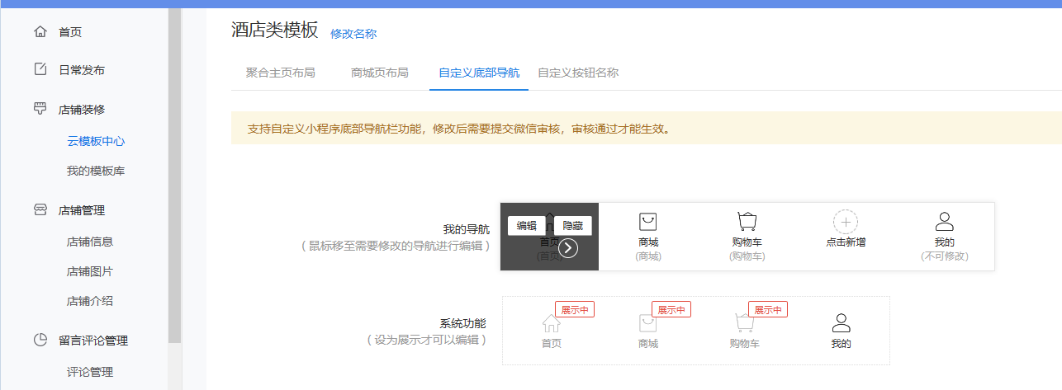Click the shopping bag icon for 商城 in 我的导航
1062x390 pixels.
648,221
